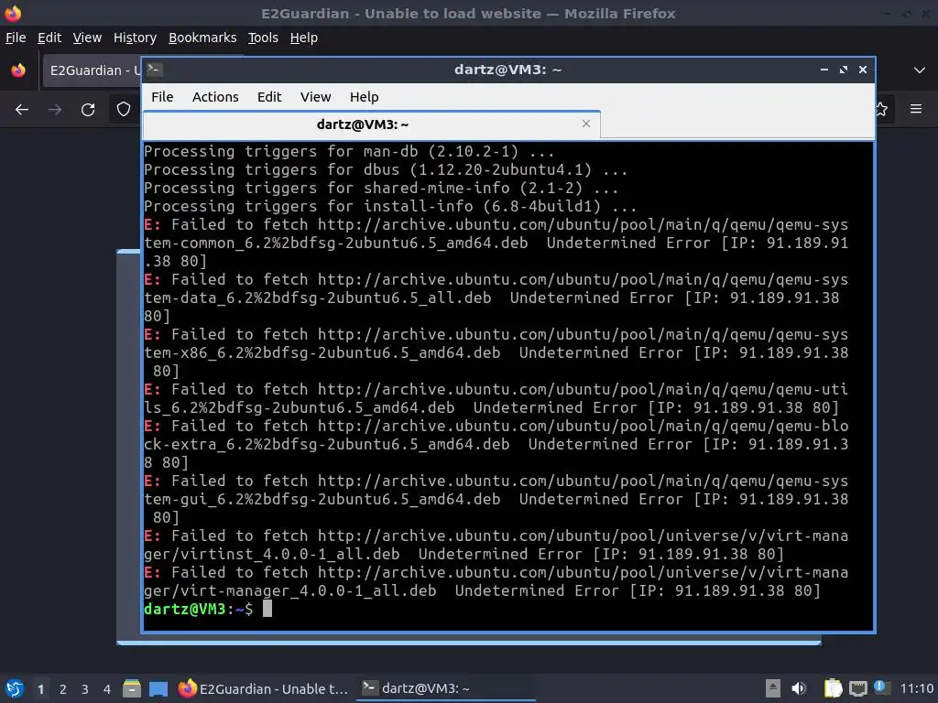Image resolution: width=938 pixels, height=703 pixels.
Task: Open the terminal Actions menu
Action: [215, 97]
